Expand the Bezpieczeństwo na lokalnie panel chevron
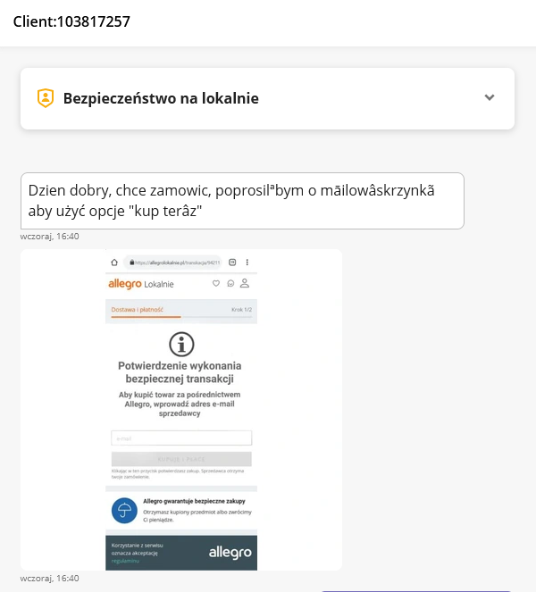Screen dimensions: 536x592 pyautogui.click(x=490, y=97)
